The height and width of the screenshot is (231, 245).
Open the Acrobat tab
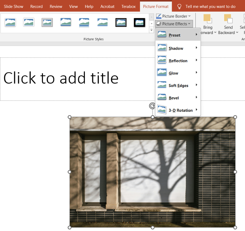pyautogui.click(x=107, y=6)
